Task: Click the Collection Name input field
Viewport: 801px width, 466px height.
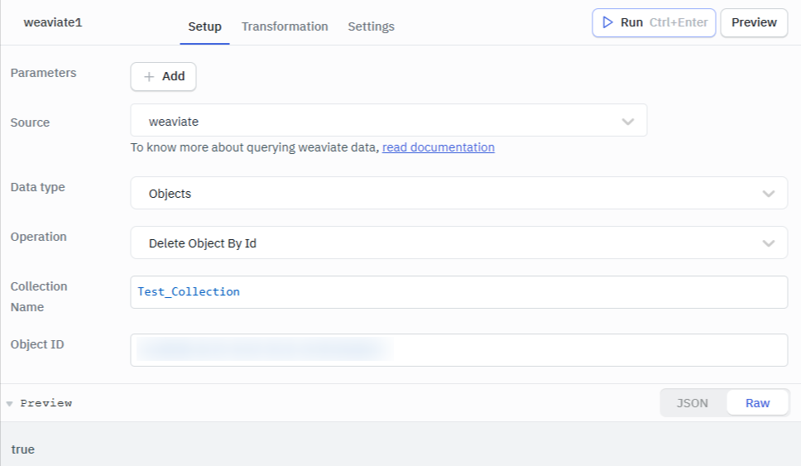Action: tap(458, 292)
